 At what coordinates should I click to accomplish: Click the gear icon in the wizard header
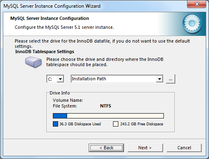click(192, 24)
